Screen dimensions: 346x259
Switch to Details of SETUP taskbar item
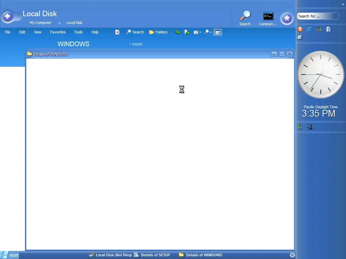point(152,255)
